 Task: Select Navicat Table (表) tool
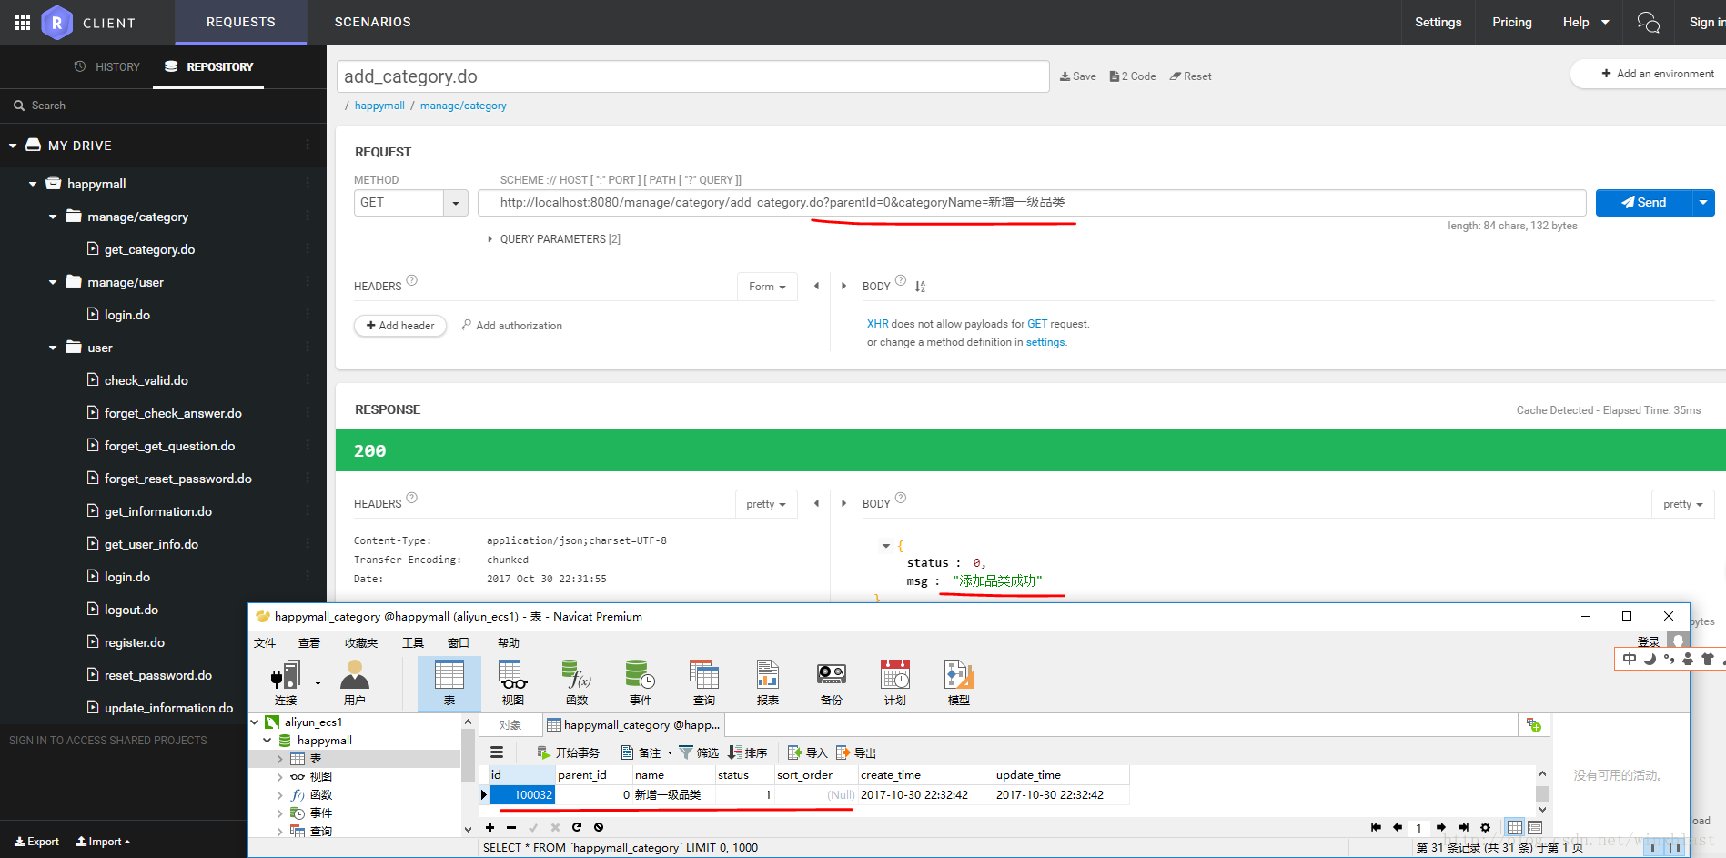coord(449,683)
